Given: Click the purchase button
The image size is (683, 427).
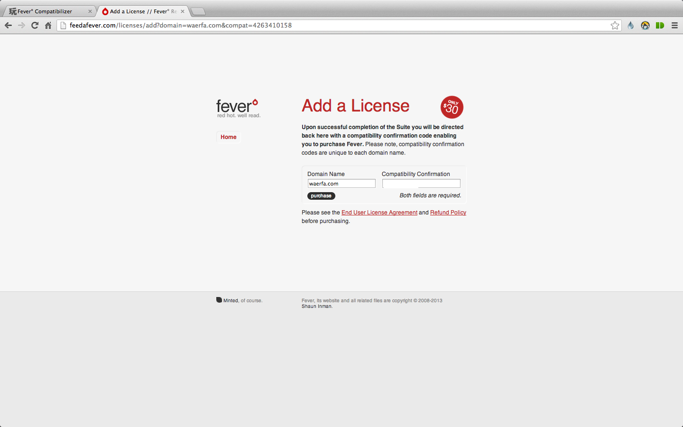Looking at the screenshot, I should pyautogui.click(x=321, y=196).
